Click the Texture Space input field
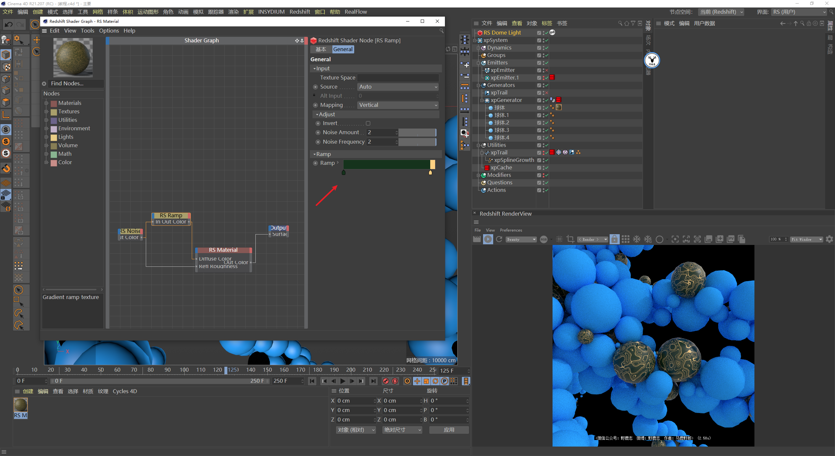Screen dimensions: 835x456 click(398, 78)
